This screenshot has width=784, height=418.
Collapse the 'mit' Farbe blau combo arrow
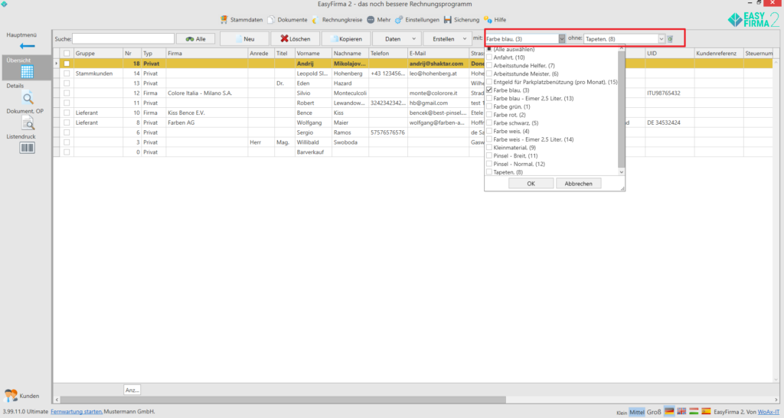coord(561,38)
